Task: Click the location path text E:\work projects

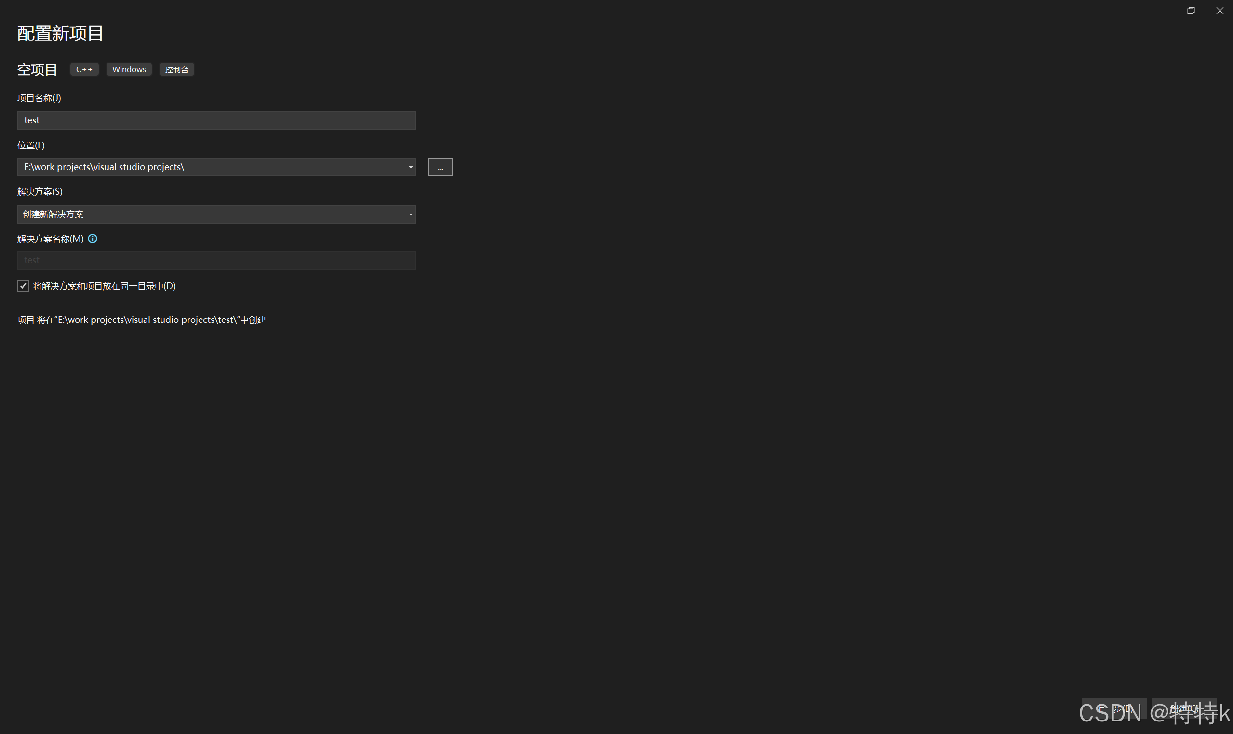Action: point(104,167)
